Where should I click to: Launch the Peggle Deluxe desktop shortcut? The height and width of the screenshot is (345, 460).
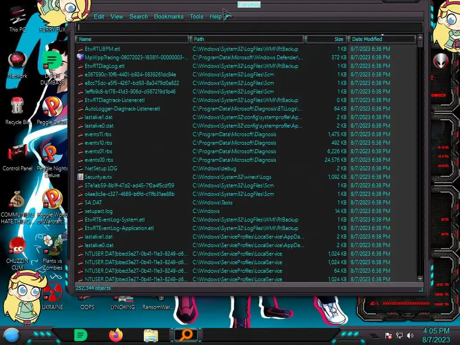coord(52,111)
